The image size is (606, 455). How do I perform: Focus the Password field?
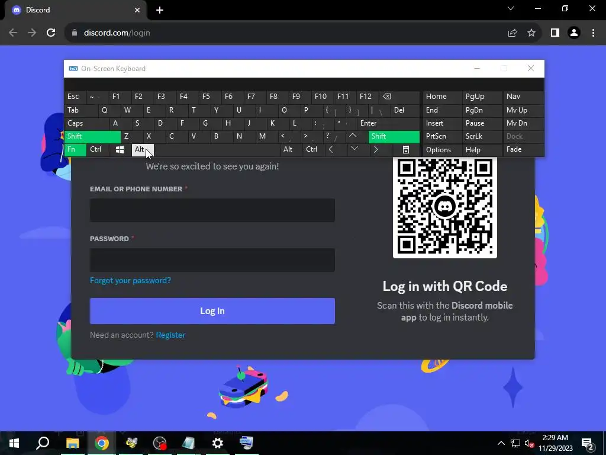(212, 260)
